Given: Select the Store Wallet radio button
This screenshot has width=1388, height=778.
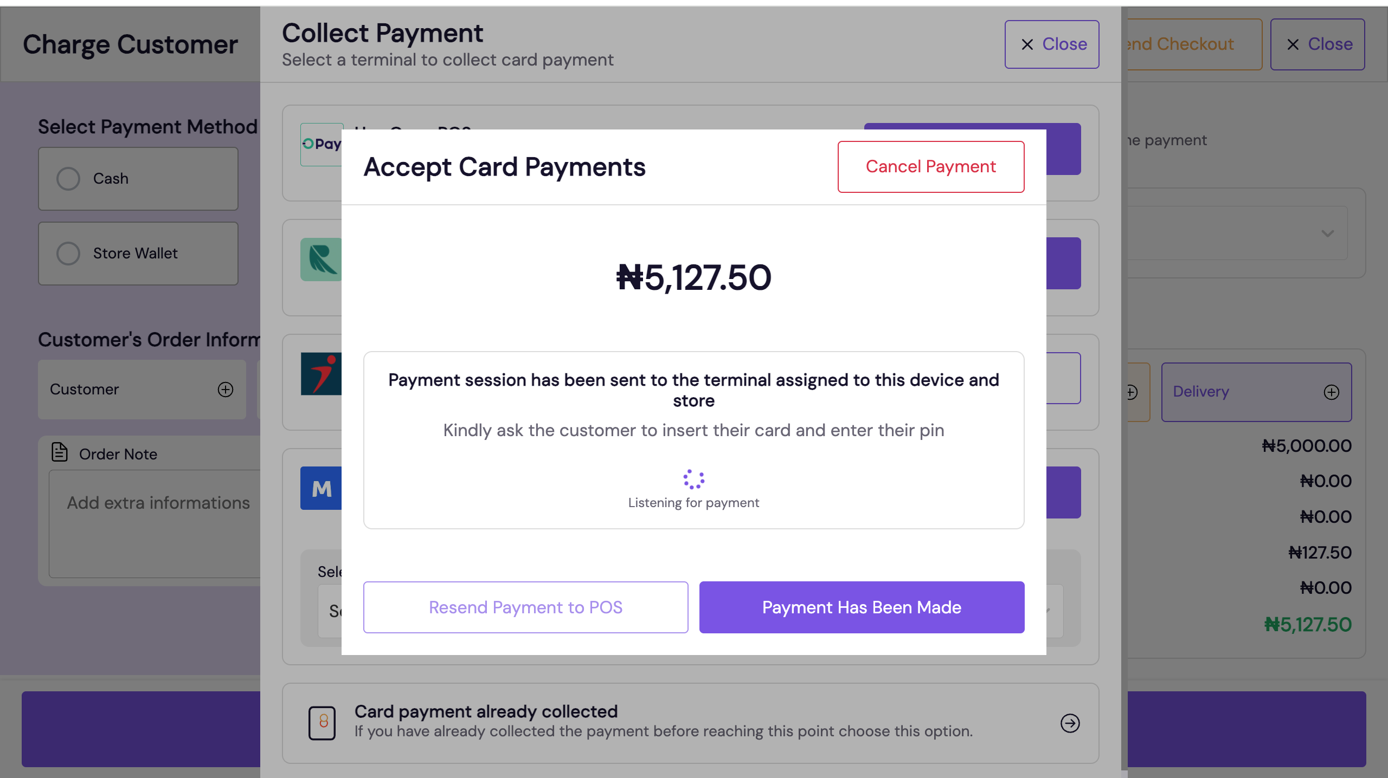Looking at the screenshot, I should coord(68,254).
